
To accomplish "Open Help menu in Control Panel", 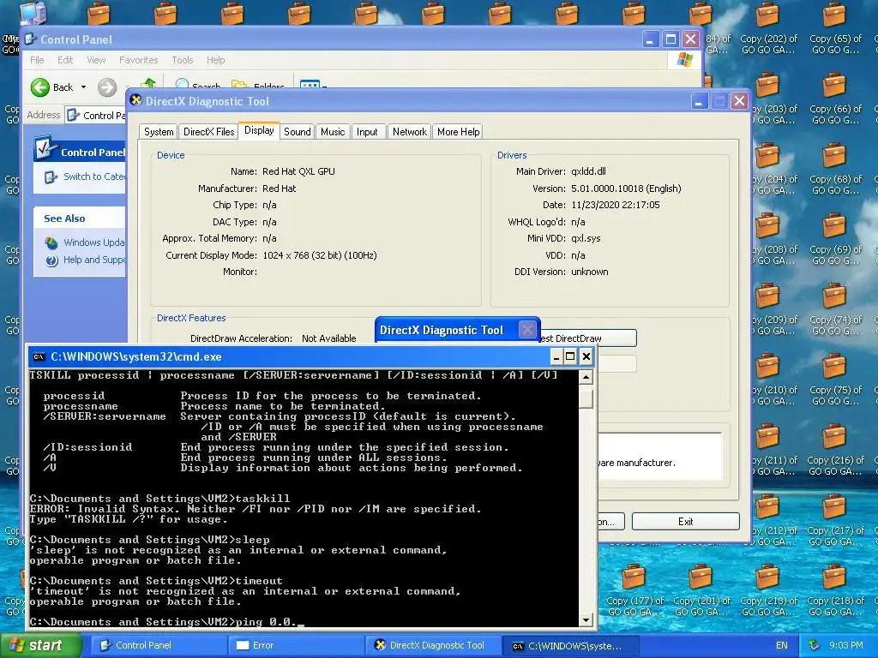I will point(215,60).
